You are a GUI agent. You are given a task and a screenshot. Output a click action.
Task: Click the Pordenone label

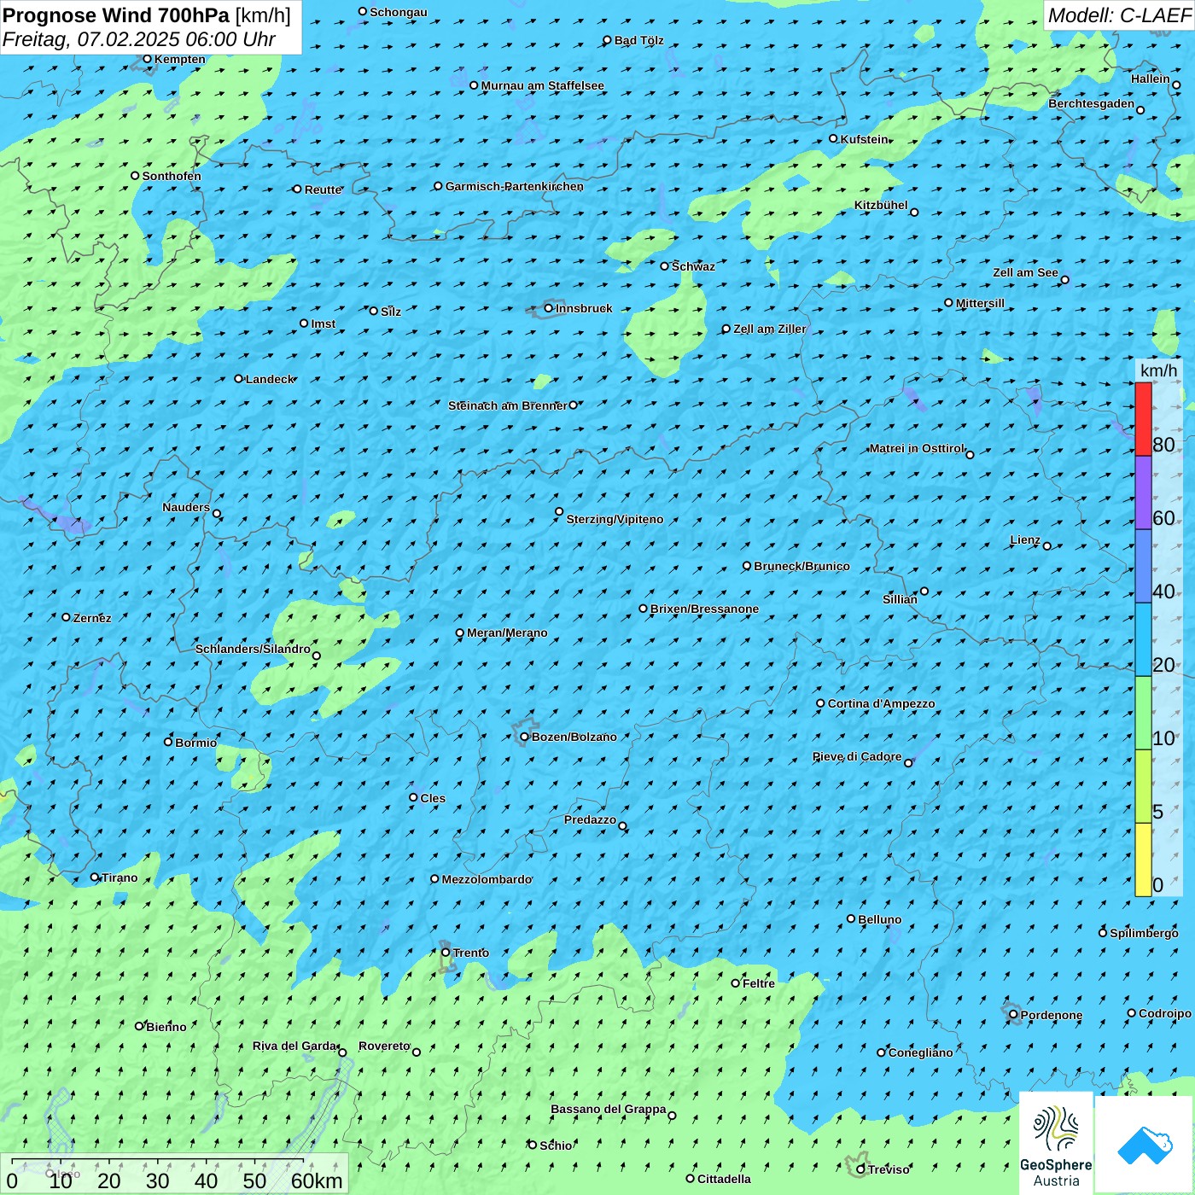pyautogui.click(x=1052, y=1015)
